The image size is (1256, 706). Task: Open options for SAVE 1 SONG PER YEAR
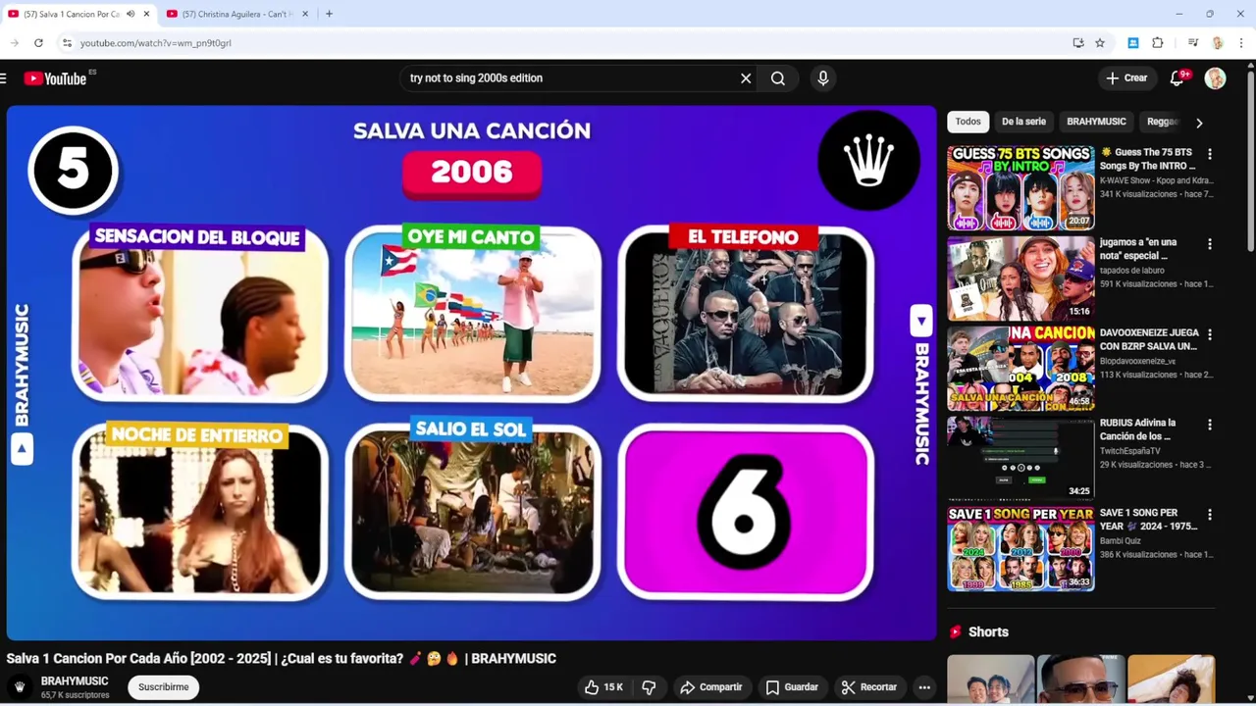(x=1209, y=515)
